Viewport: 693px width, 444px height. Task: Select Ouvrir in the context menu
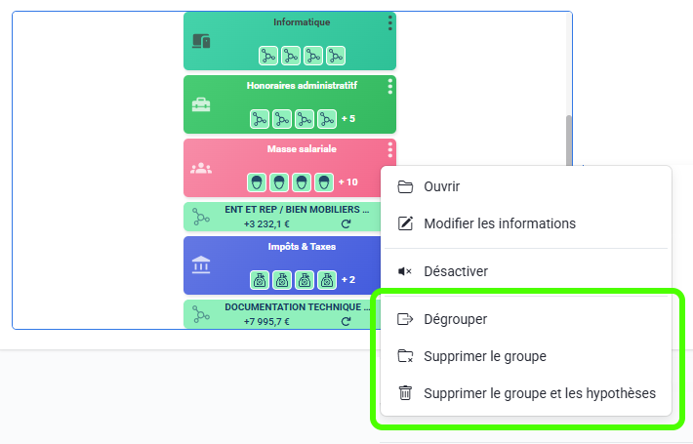(x=441, y=187)
